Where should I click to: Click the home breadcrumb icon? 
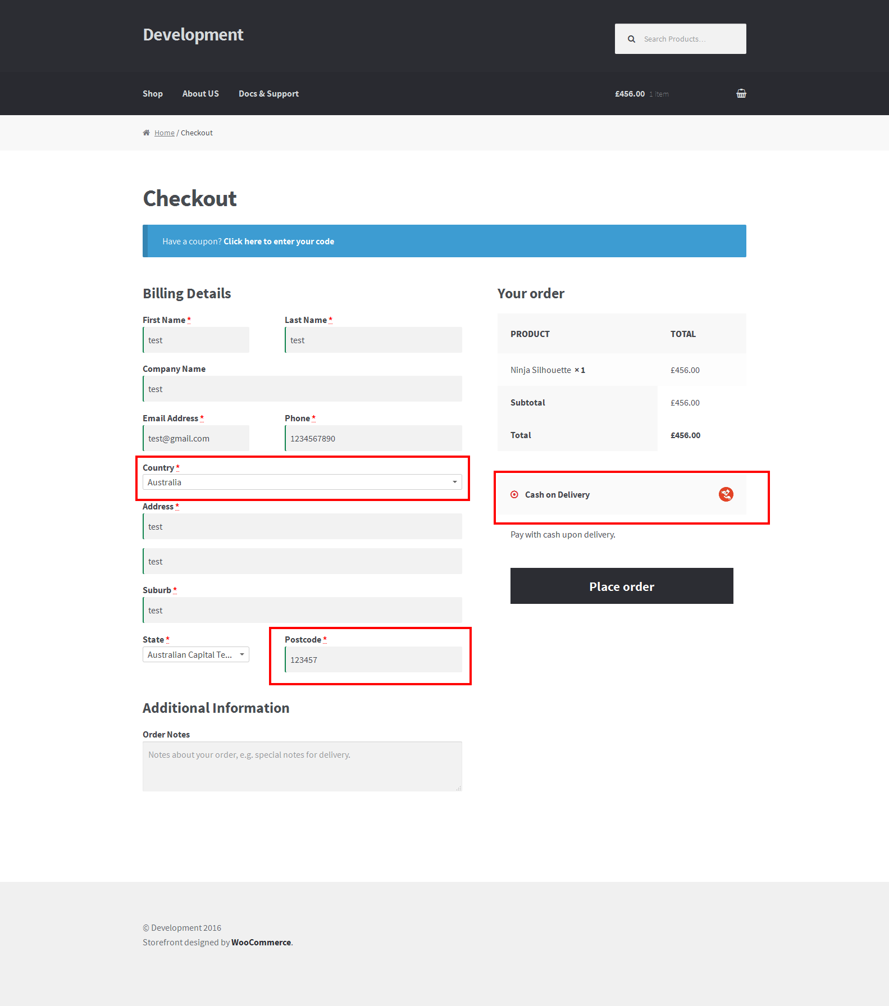146,133
